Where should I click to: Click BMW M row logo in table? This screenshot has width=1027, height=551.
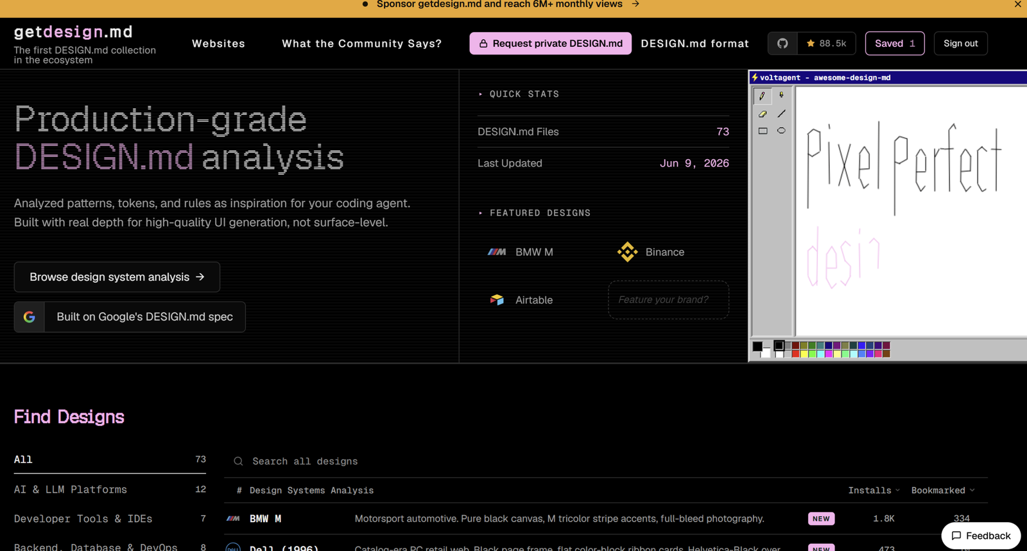[x=233, y=518]
